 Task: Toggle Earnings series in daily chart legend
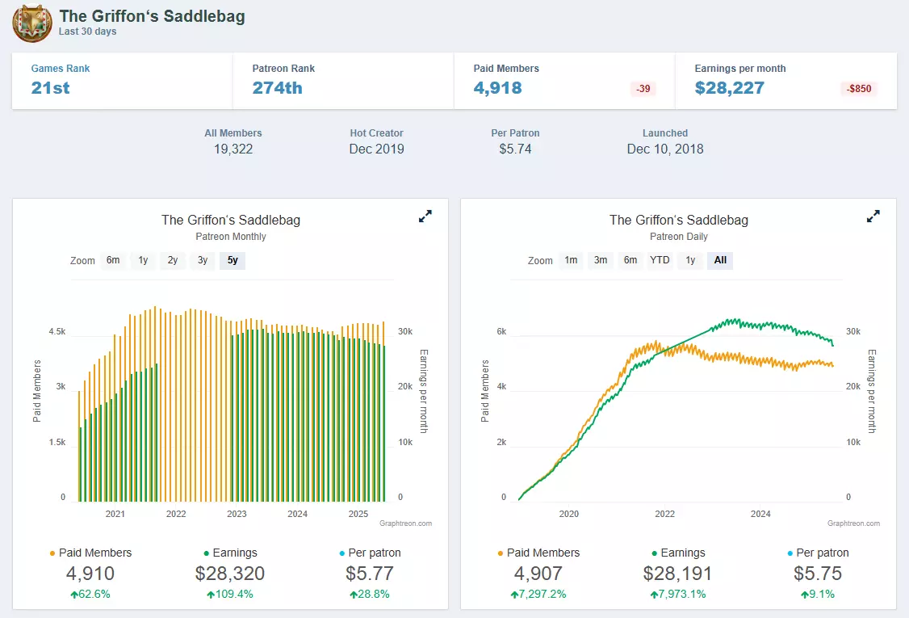pos(678,553)
